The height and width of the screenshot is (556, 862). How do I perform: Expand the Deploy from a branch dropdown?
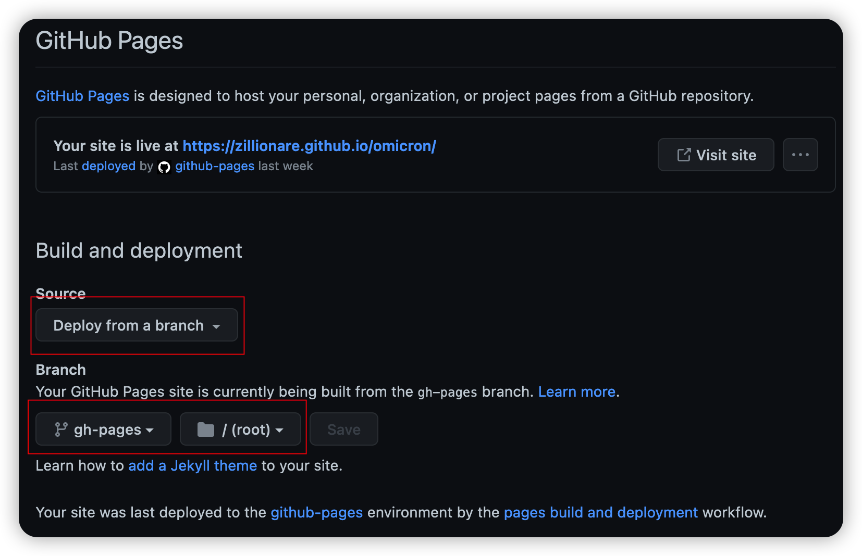137,325
